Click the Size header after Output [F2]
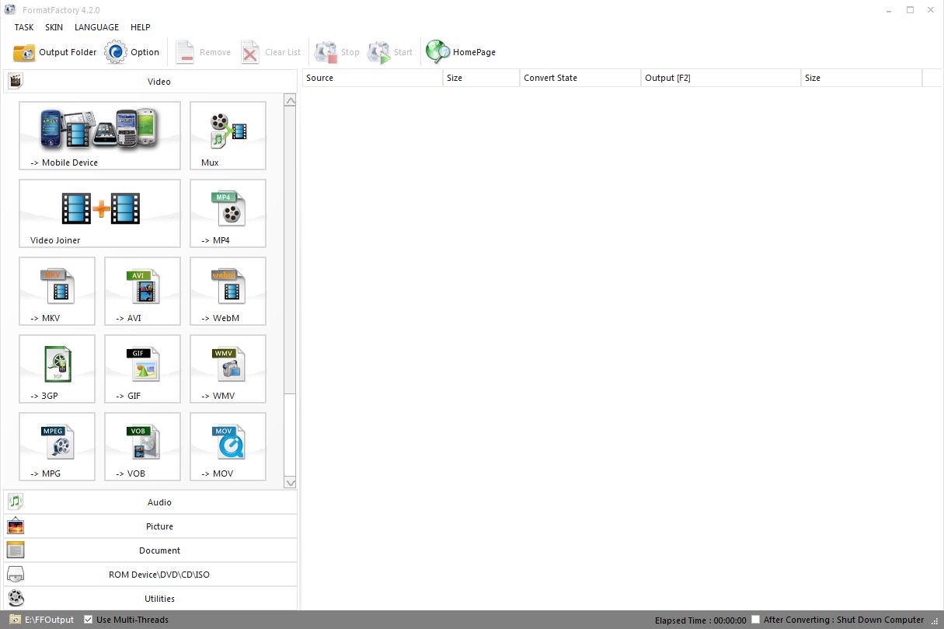This screenshot has width=944, height=629. click(862, 78)
